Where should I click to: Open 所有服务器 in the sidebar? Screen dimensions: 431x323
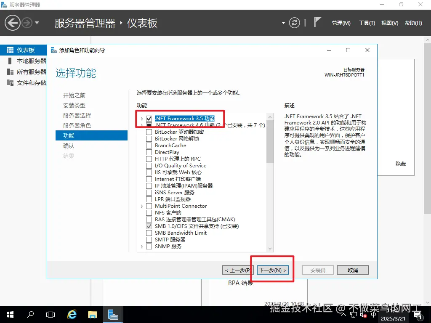click(24, 71)
